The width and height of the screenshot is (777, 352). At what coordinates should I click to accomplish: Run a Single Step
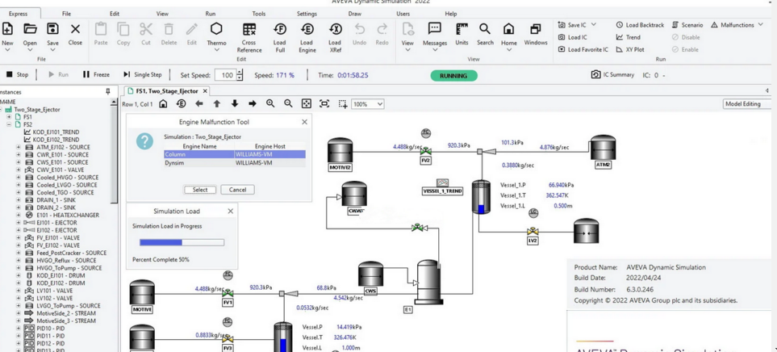tap(143, 75)
